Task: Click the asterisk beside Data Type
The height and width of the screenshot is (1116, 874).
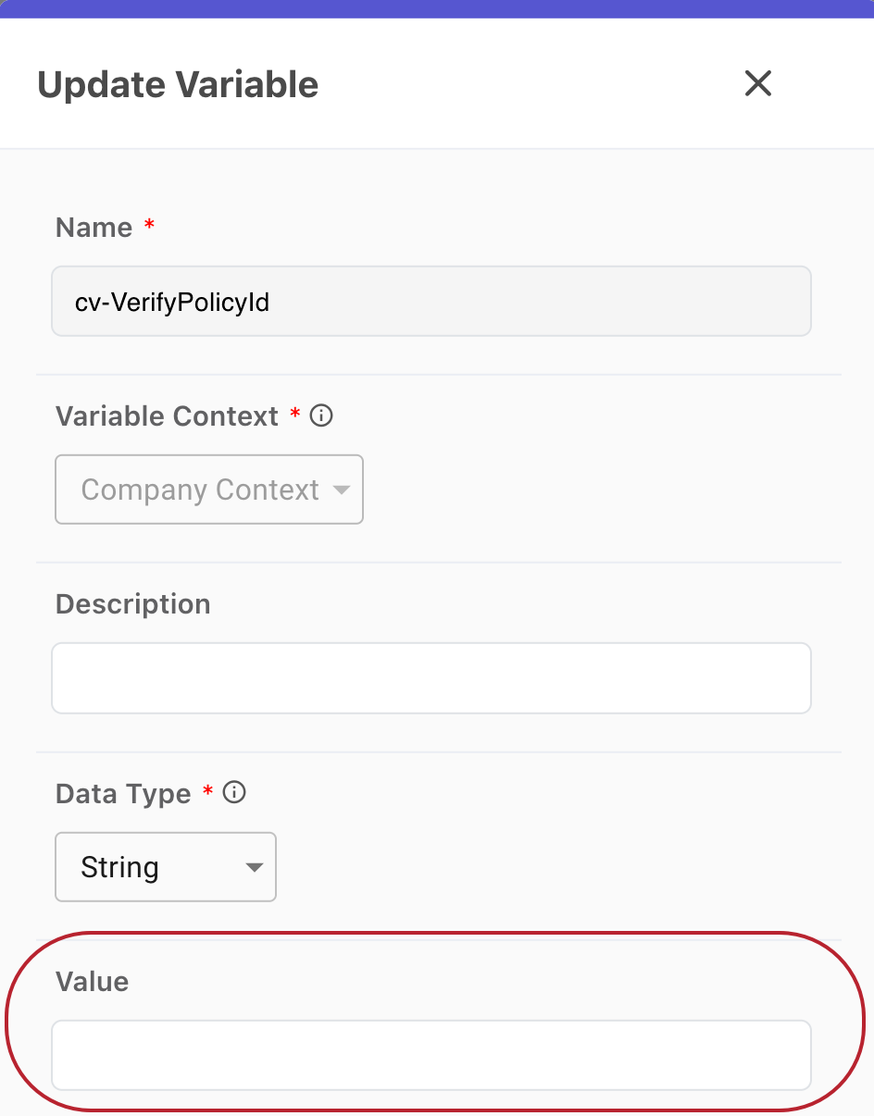Action: [207, 792]
